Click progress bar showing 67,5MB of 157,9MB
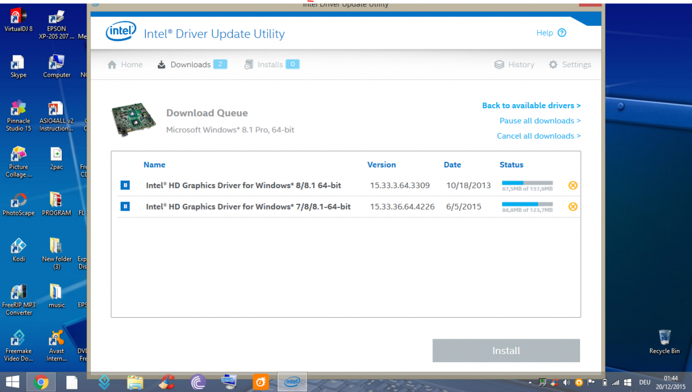 (527, 183)
